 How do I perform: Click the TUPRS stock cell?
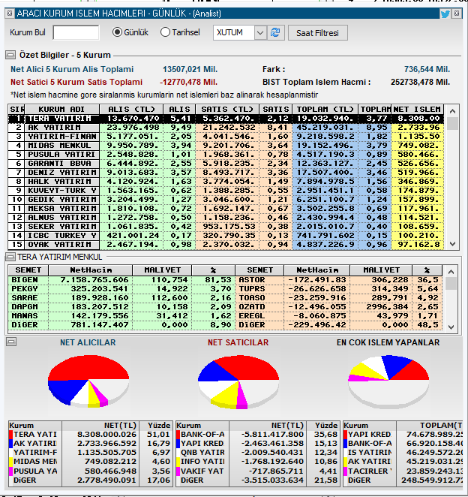point(259,289)
